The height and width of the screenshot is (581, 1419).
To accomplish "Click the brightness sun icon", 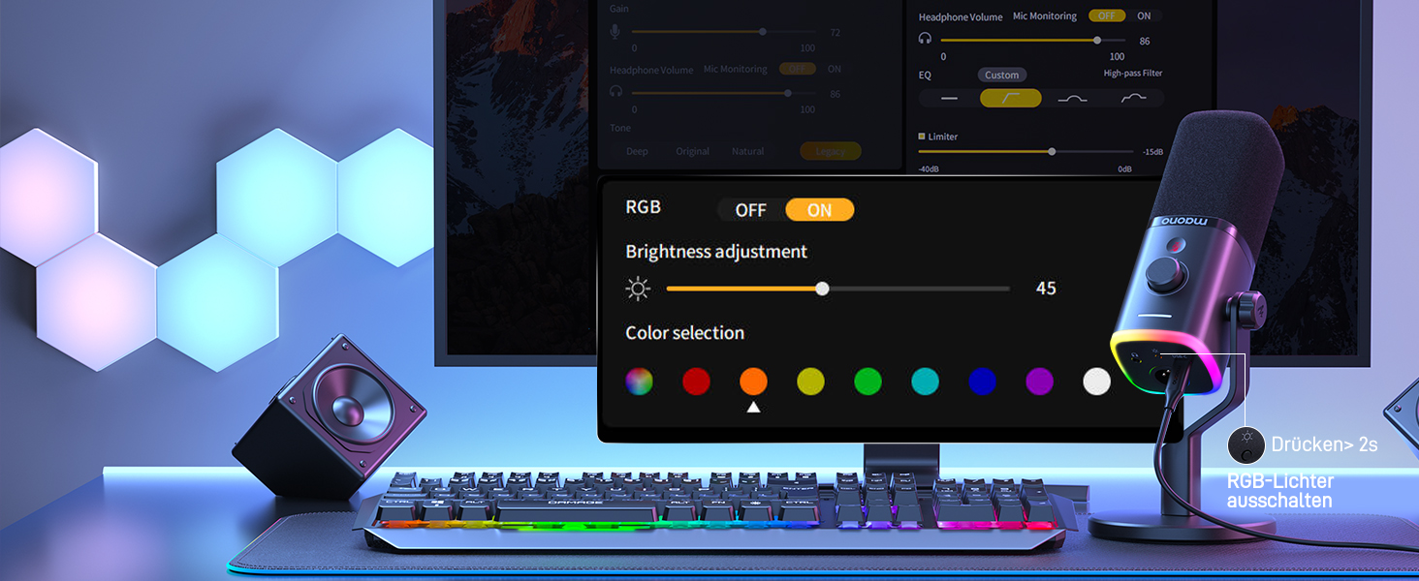I will (638, 289).
